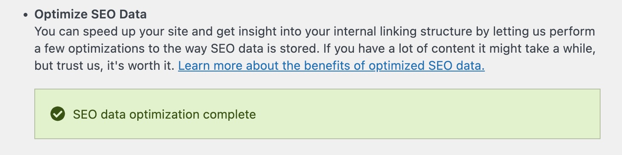The height and width of the screenshot is (155, 622).
Task: Click the green checkmark success icon
Action: (57, 114)
